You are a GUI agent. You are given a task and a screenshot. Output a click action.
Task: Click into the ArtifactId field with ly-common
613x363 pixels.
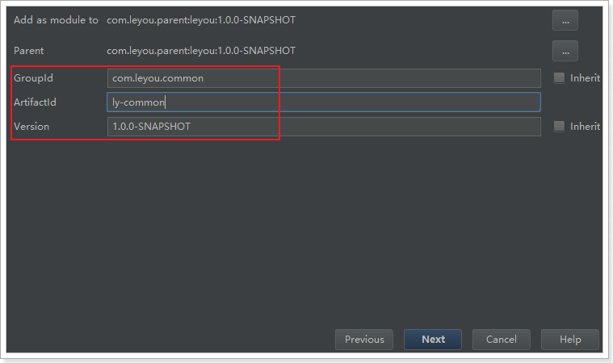pos(323,102)
